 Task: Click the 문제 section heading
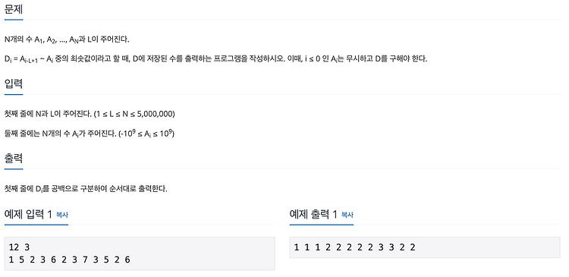point(14,9)
